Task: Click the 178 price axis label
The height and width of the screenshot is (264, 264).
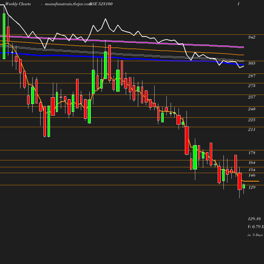Action: (x=252, y=153)
